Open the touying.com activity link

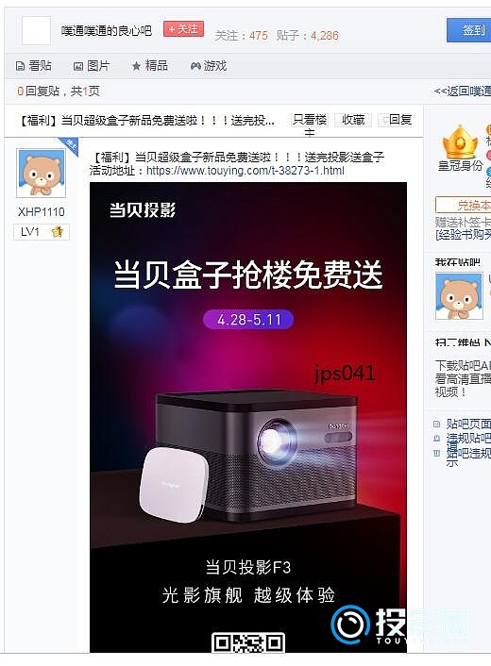(x=245, y=171)
